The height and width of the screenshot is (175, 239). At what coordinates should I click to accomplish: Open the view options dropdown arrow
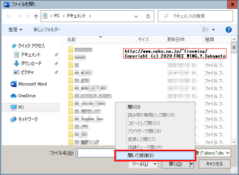[214, 30]
